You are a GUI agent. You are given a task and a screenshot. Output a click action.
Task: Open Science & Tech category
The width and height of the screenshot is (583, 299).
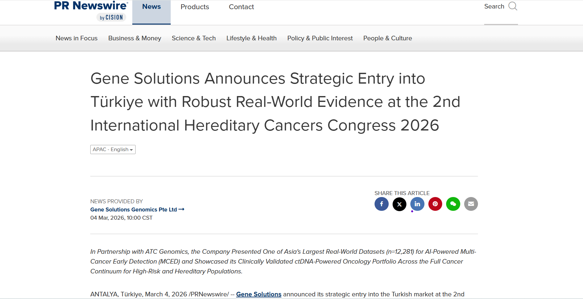point(194,38)
